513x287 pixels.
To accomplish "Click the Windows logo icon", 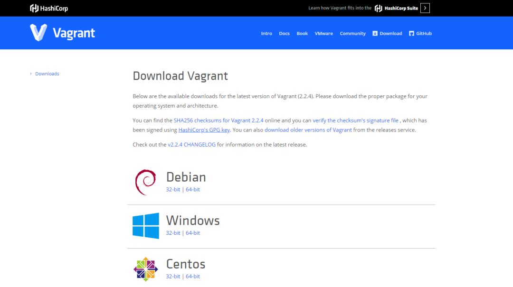I will (146, 225).
